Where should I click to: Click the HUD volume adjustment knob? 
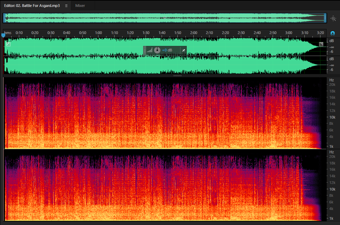(157, 50)
